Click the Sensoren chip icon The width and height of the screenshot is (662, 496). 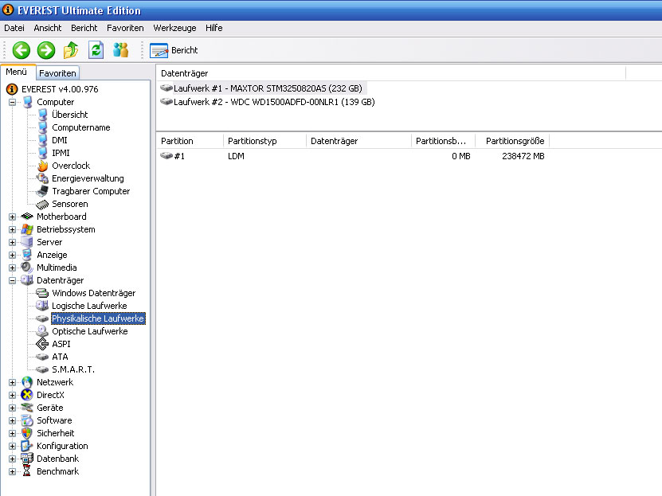pos(43,204)
